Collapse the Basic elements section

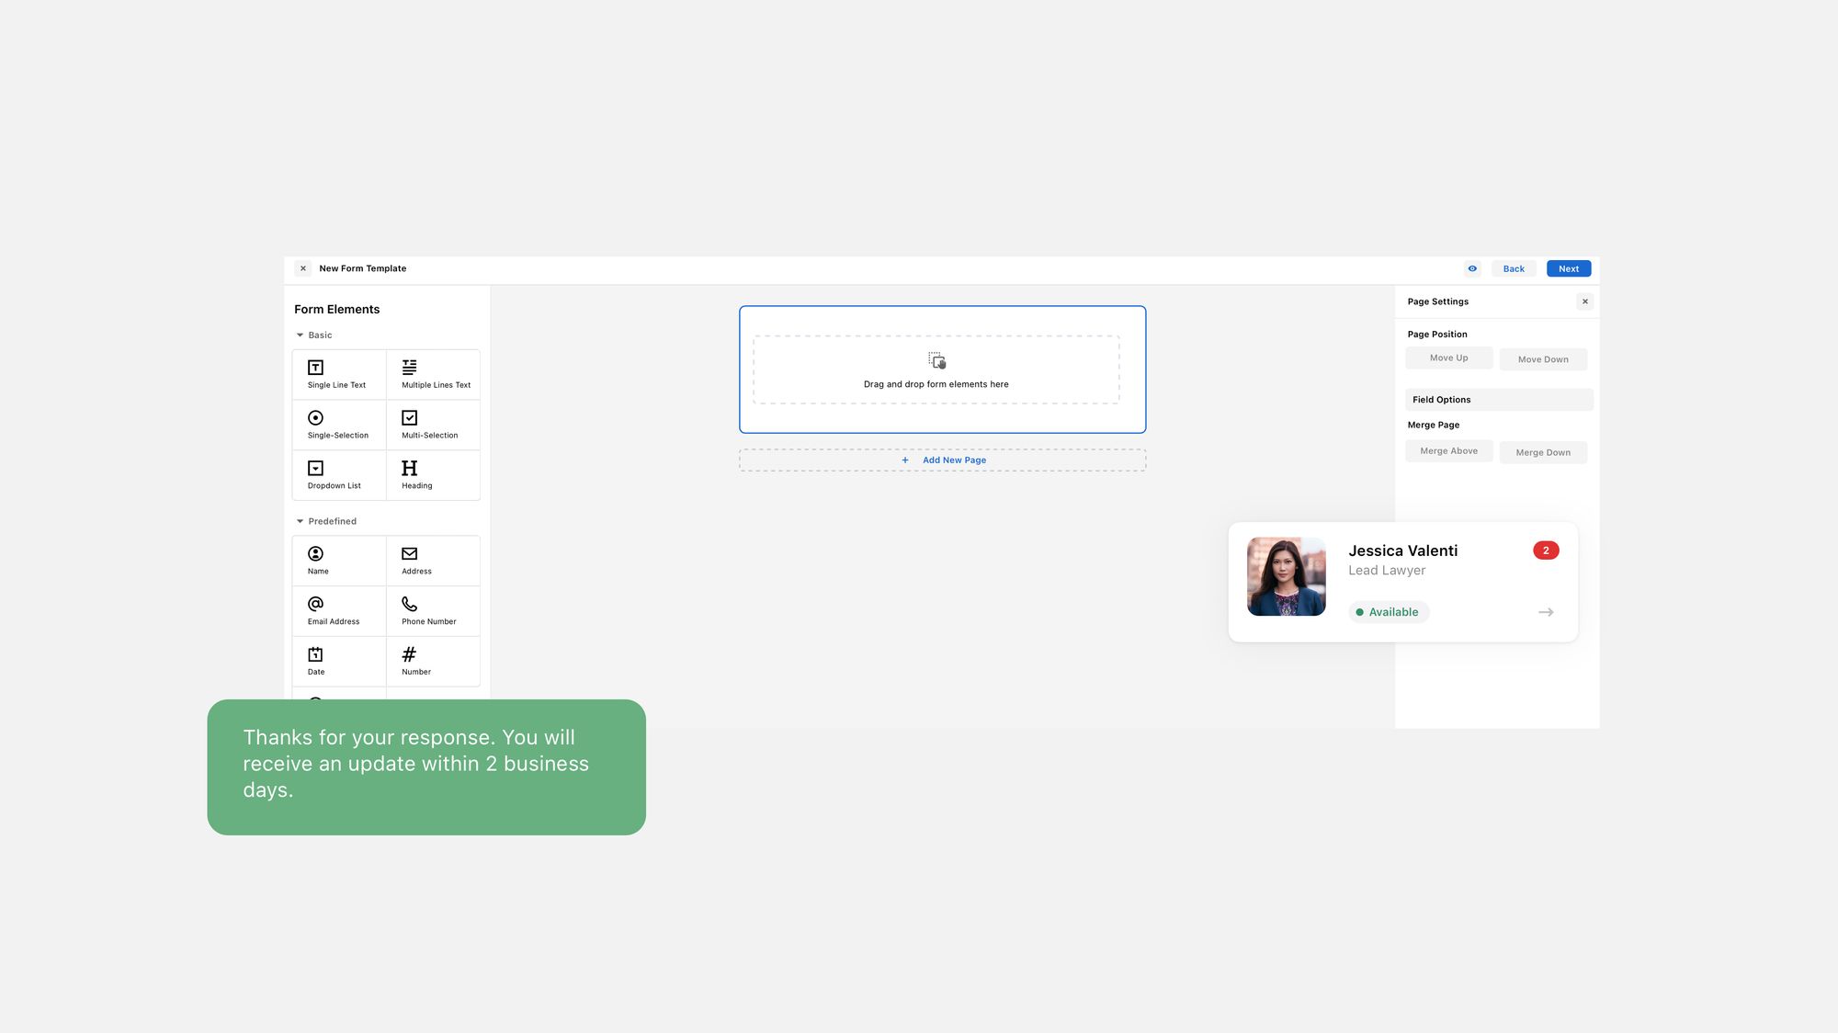point(300,335)
